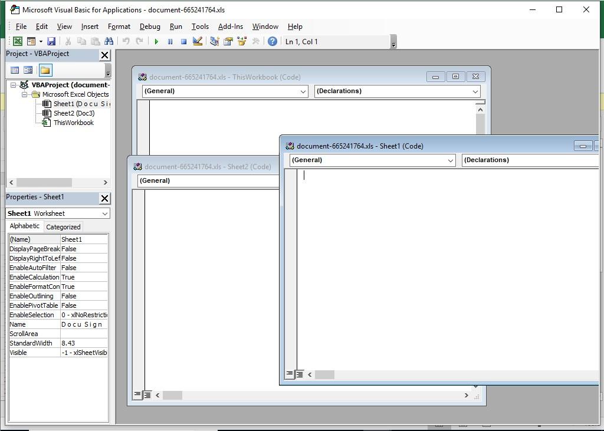
Task: Click the Find binoculars icon
Action: tap(109, 41)
